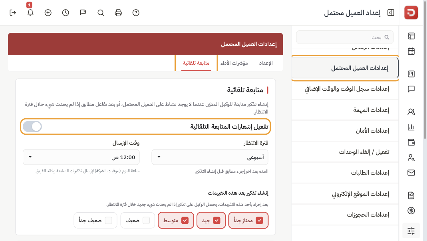
Task: Open the notifications bell icon
Action: [x=30, y=13]
